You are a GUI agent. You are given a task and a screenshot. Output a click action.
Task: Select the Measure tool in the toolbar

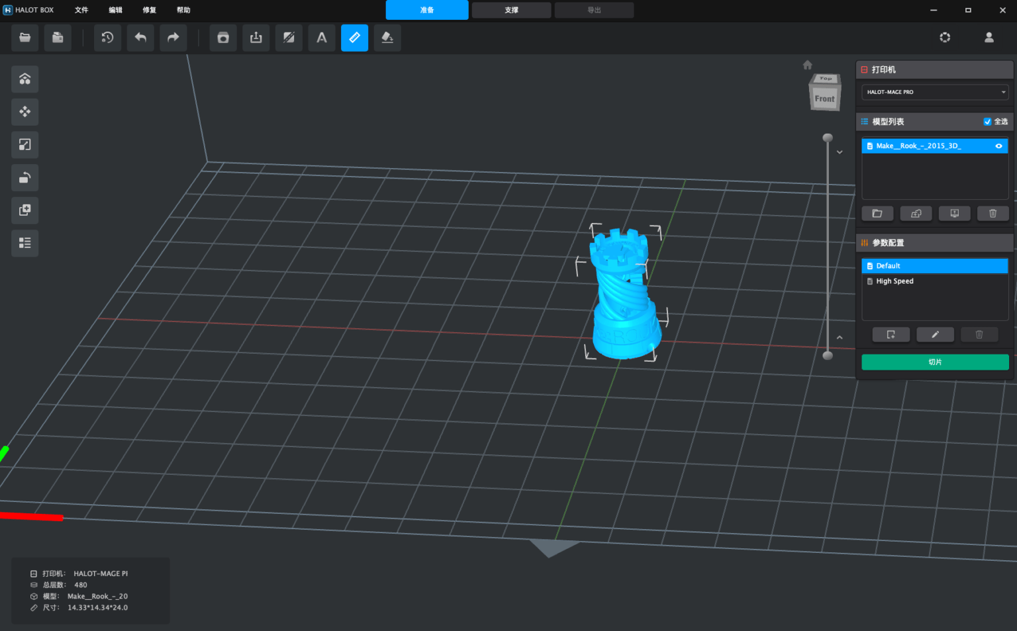[x=355, y=38]
